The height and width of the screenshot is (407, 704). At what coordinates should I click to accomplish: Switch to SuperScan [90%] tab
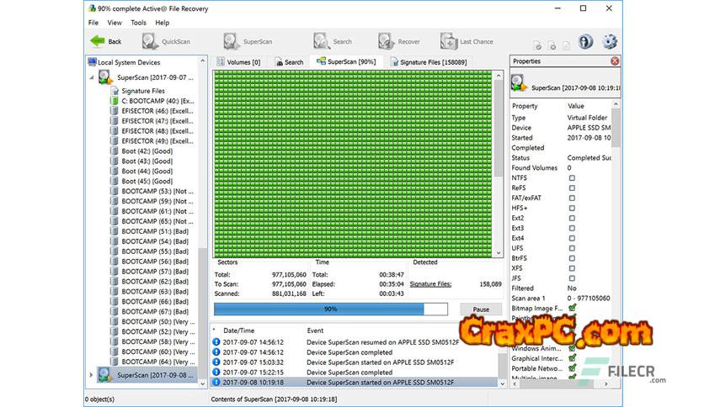point(346,62)
